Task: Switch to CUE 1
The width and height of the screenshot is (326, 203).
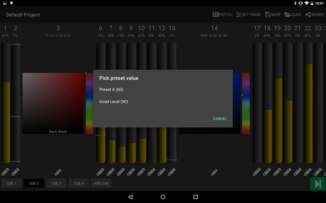Action: 11,184
